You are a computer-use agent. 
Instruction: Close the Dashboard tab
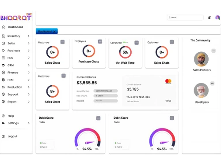coord(54,32)
